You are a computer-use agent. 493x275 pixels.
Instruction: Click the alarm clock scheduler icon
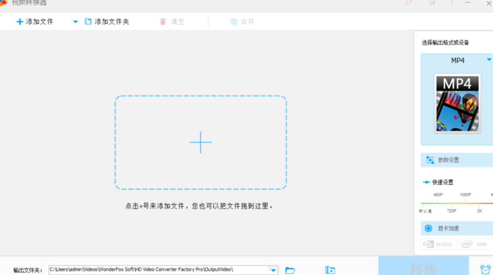485,269
